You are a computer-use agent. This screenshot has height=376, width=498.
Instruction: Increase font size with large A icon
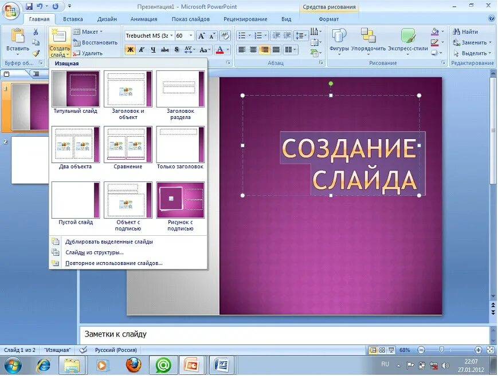click(201, 36)
